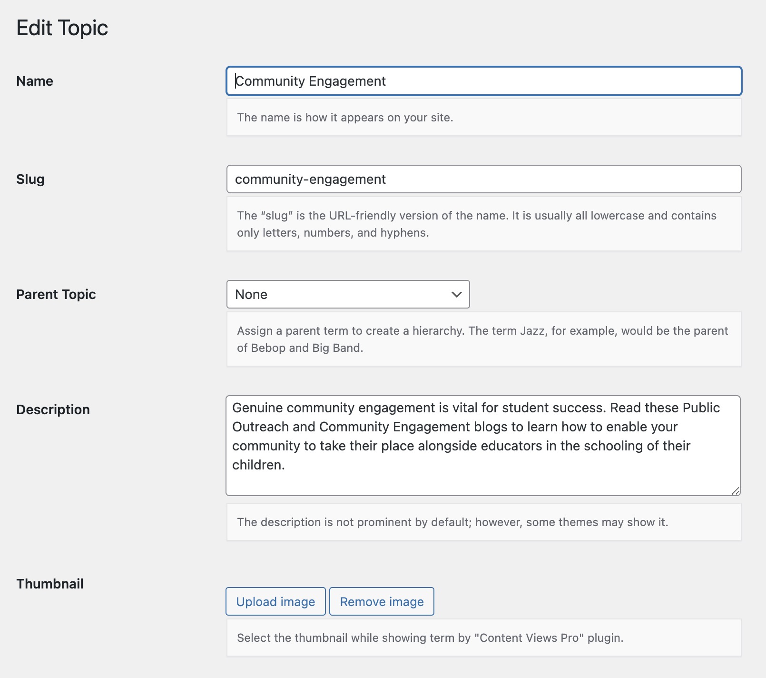Grab the Description textarea resize handle

pyautogui.click(x=736, y=491)
